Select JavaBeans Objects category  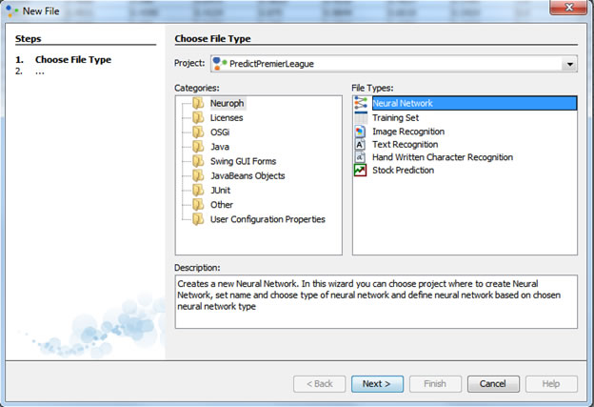click(x=247, y=176)
